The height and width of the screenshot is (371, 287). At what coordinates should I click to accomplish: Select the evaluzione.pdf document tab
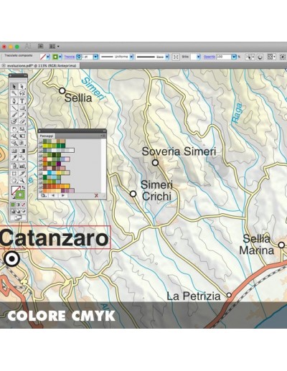click(x=41, y=65)
